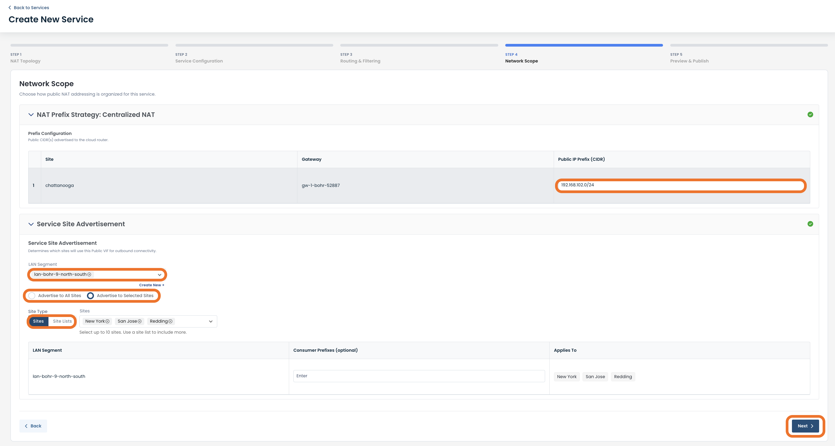The image size is (835, 446).
Task: Collapse NAT Prefix Strategy section
Action: (31, 114)
